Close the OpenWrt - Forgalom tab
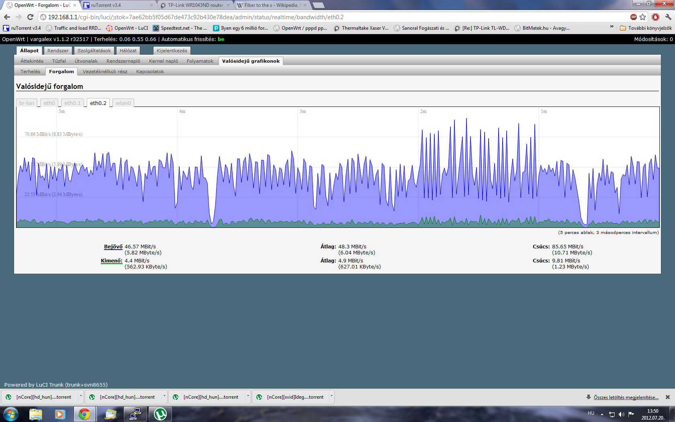Viewport: 675px width, 422px height. click(74, 5)
